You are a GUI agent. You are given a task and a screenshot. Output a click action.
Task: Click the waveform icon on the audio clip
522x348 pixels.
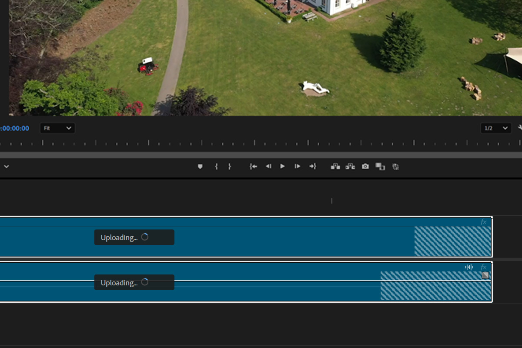click(469, 267)
